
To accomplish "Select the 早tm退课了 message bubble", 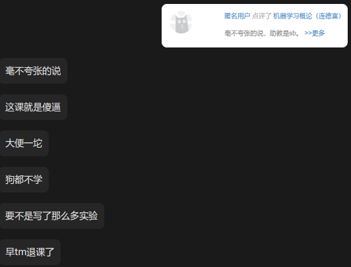I will [30, 252].
